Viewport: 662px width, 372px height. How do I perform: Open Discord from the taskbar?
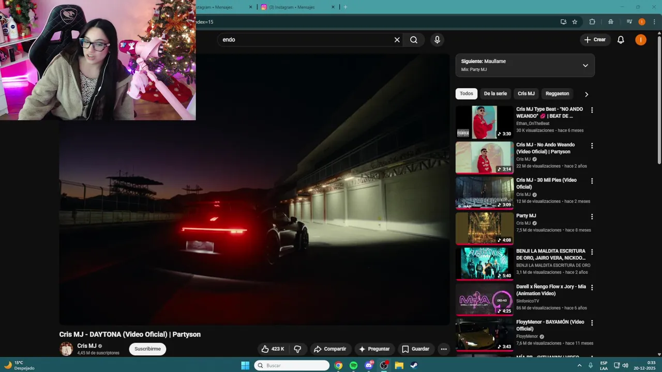369,365
